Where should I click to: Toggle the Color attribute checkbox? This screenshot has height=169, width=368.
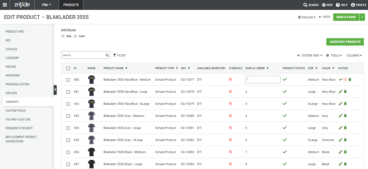[x=75, y=36]
